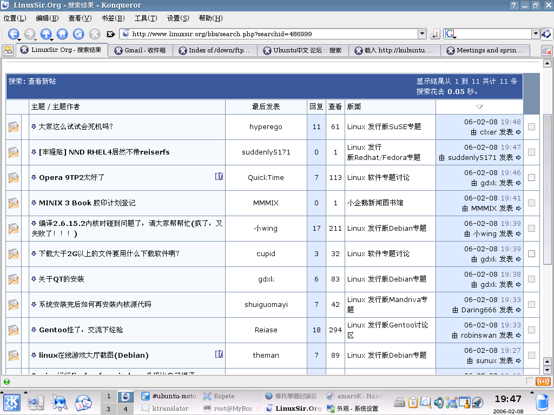
Task: Open the 帮助(H) menu
Action: pos(210,18)
